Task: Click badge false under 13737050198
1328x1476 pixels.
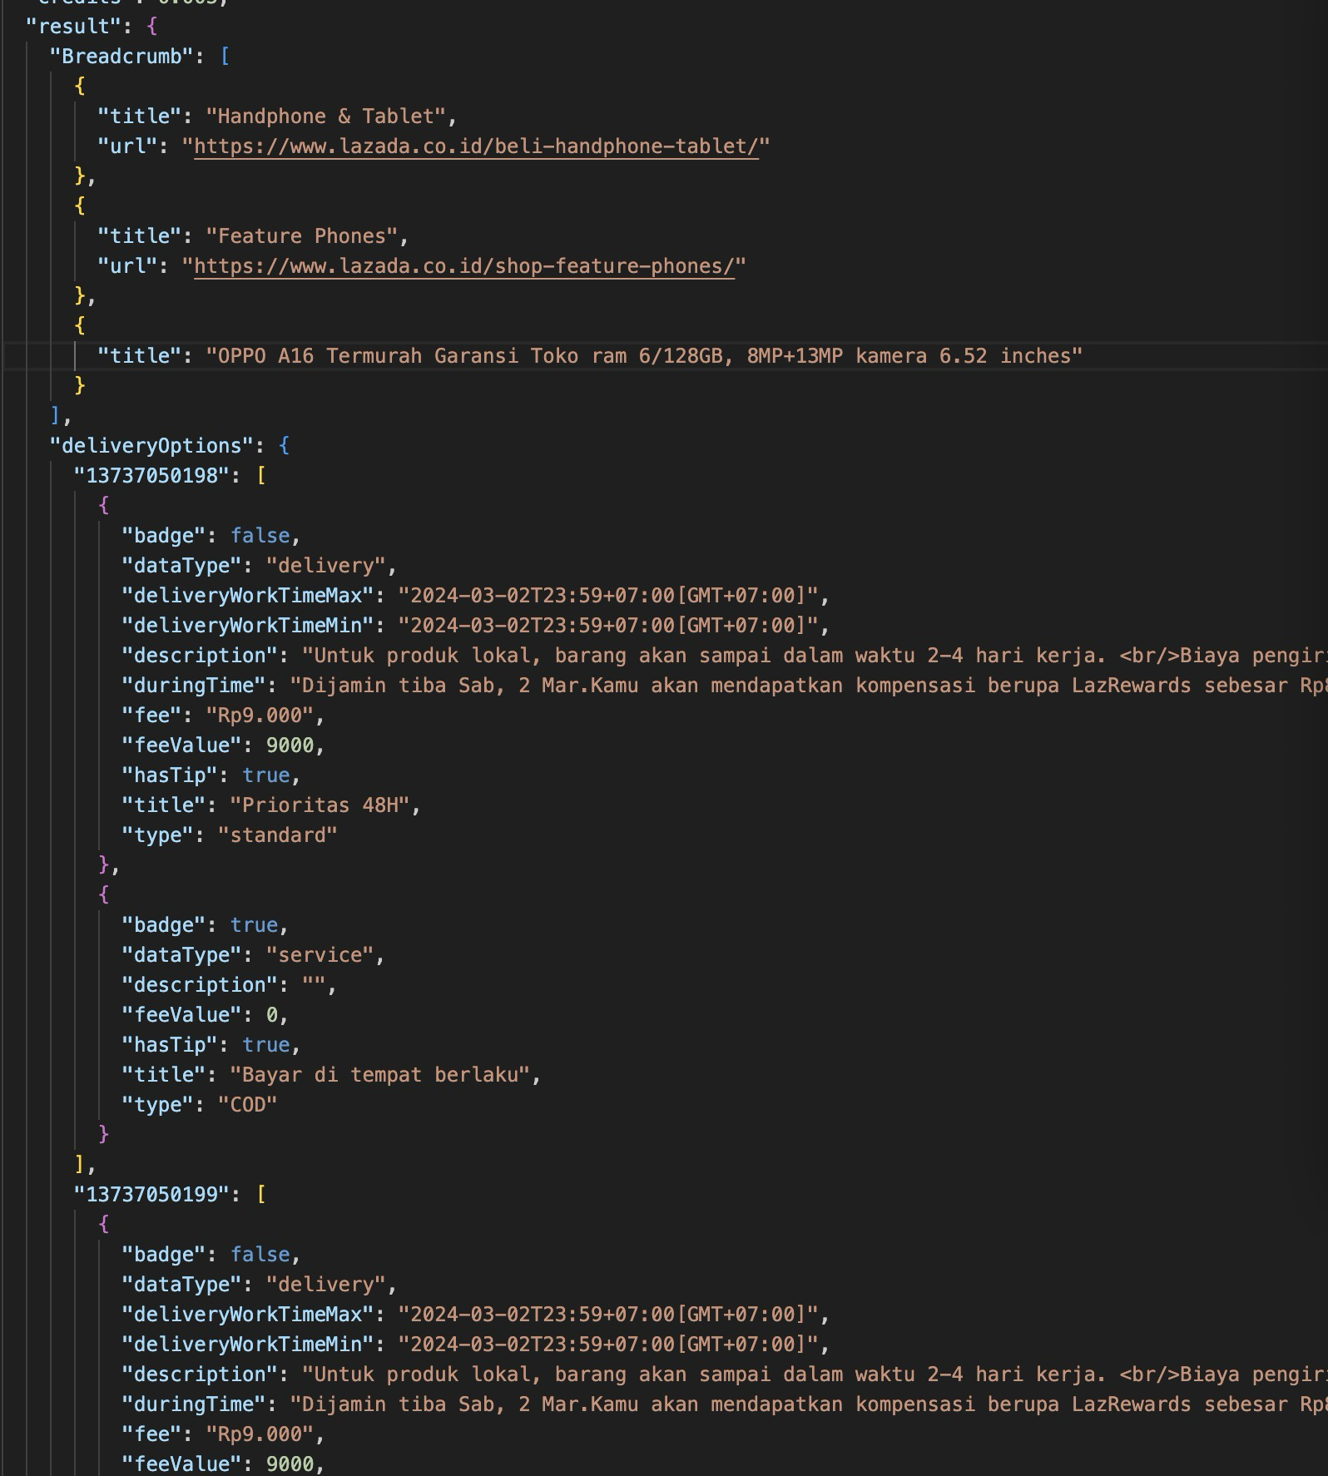Action: (260, 536)
